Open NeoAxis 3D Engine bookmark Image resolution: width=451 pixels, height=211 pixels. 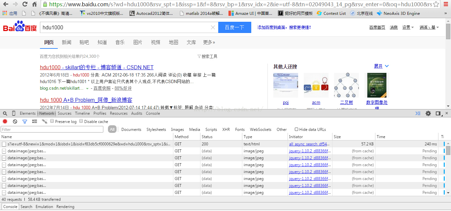pyautogui.click(x=398, y=14)
